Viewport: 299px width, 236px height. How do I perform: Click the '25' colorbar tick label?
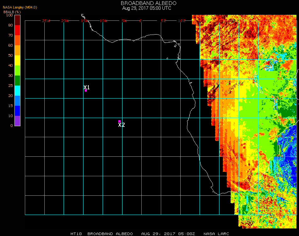tap(10, 86)
